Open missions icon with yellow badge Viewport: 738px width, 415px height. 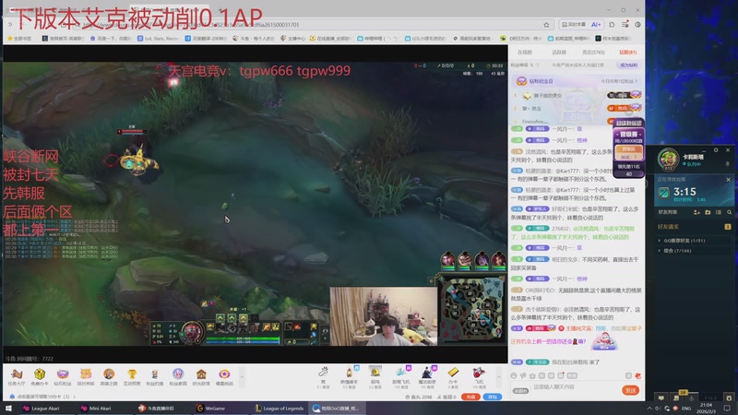(676, 397)
